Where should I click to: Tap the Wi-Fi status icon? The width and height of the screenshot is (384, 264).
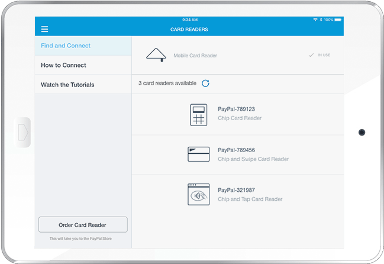(315, 20)
